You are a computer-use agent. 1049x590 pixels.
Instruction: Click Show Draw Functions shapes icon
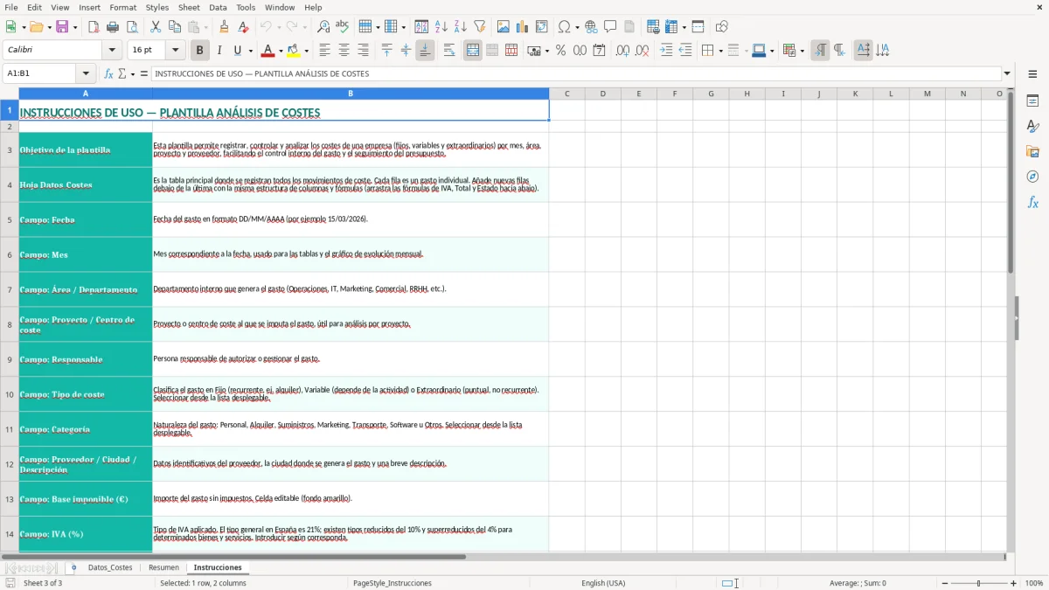tap(722, 27)
